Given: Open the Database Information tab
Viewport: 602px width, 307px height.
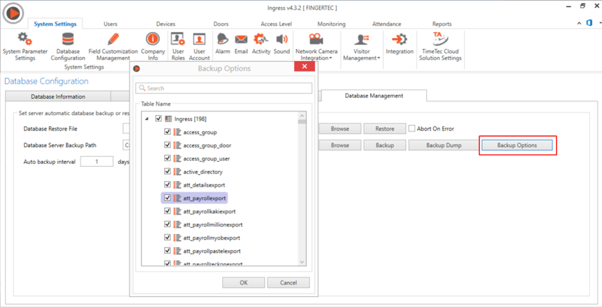Looking at the screenshot, I should 58,96.
